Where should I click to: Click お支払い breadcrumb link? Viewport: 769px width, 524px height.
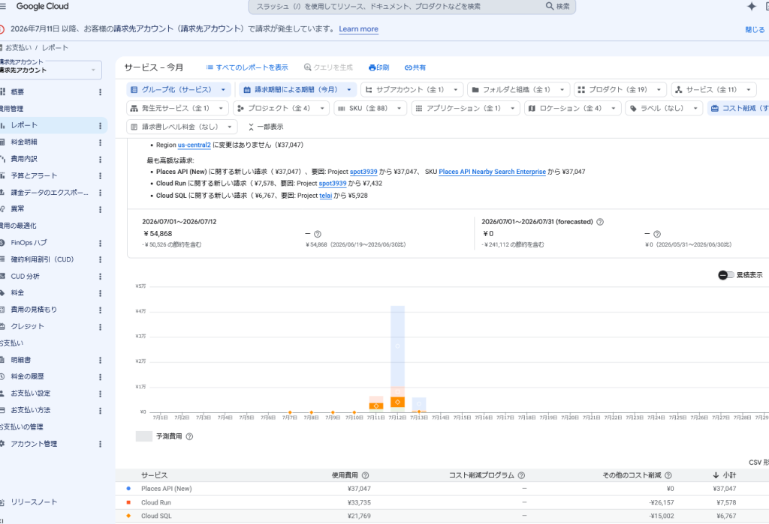coord(19,47)
